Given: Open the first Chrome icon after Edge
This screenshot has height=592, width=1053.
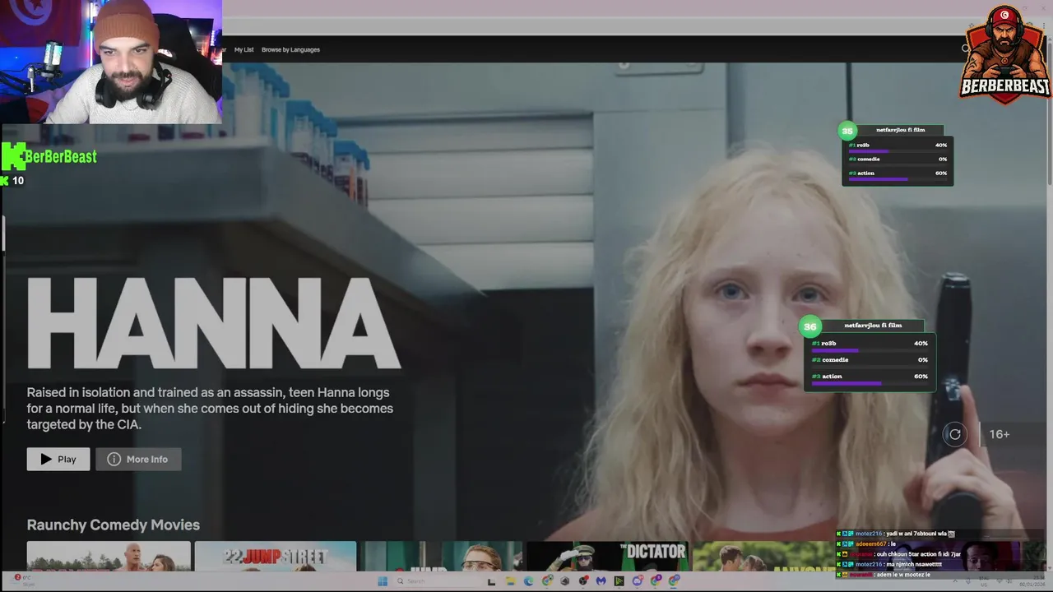Looking at the screenshot, I should pos(547,581).
